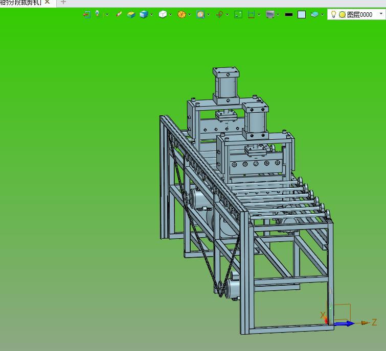This screenshot has width=386, height=351.
Task: Click the teal layer plane icon
Action: pos(314,14)
